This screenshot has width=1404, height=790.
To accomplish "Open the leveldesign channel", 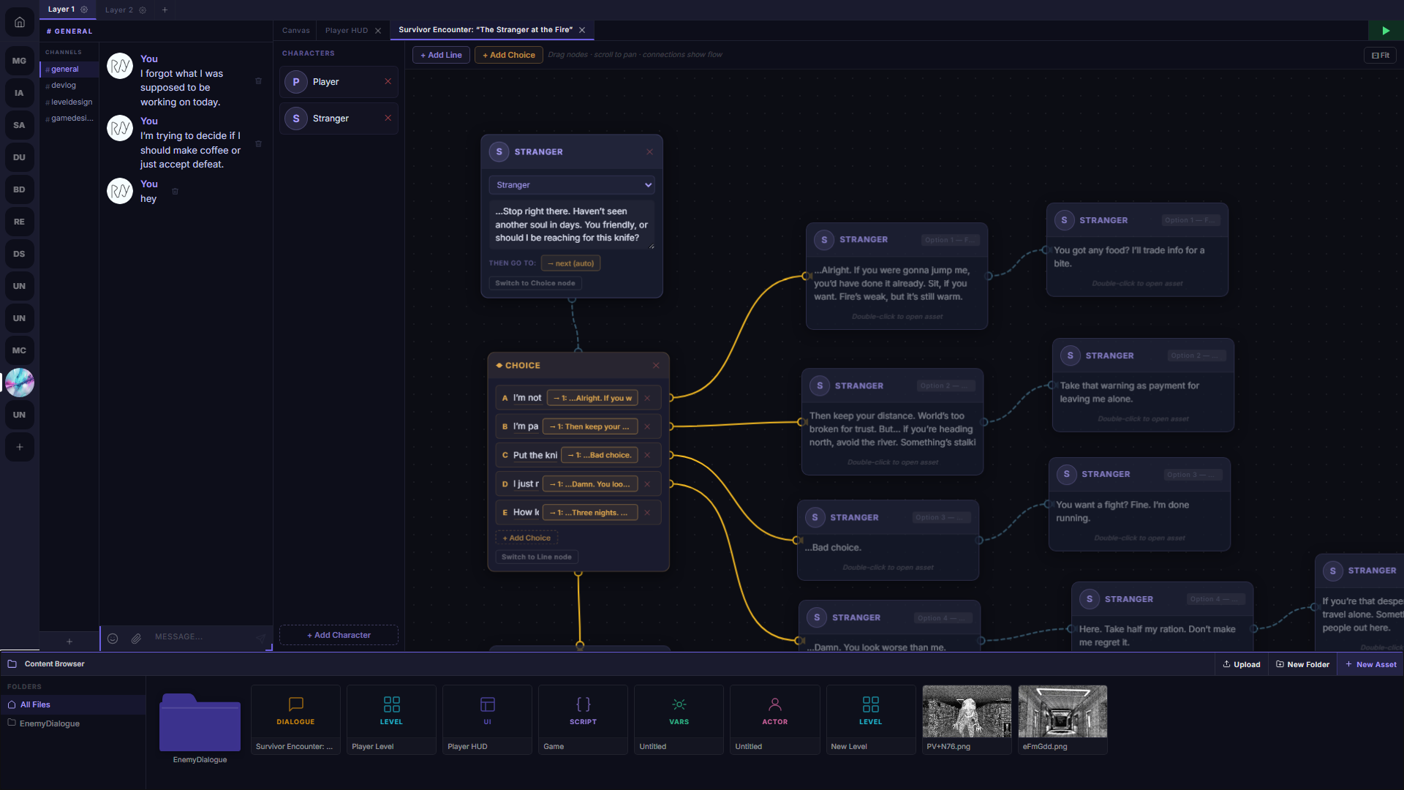I will 69,102.
